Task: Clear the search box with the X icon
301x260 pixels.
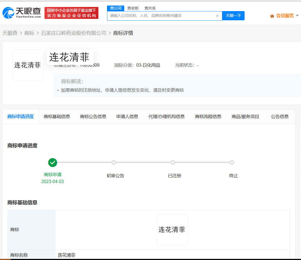Action: [x=217, y=16]
